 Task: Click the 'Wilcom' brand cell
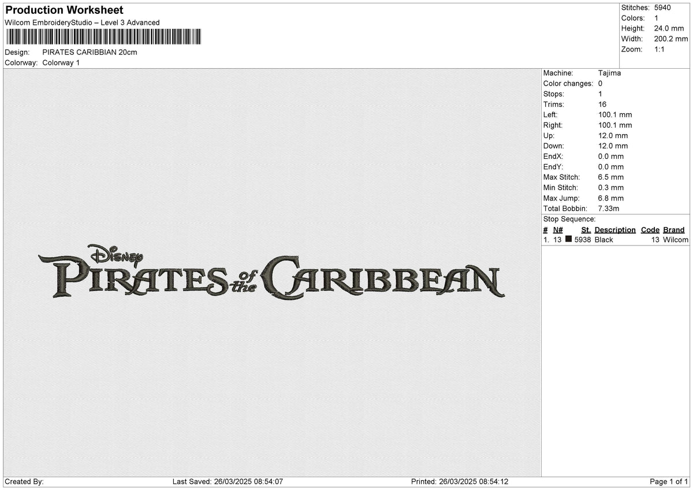[x=676, y=239]
